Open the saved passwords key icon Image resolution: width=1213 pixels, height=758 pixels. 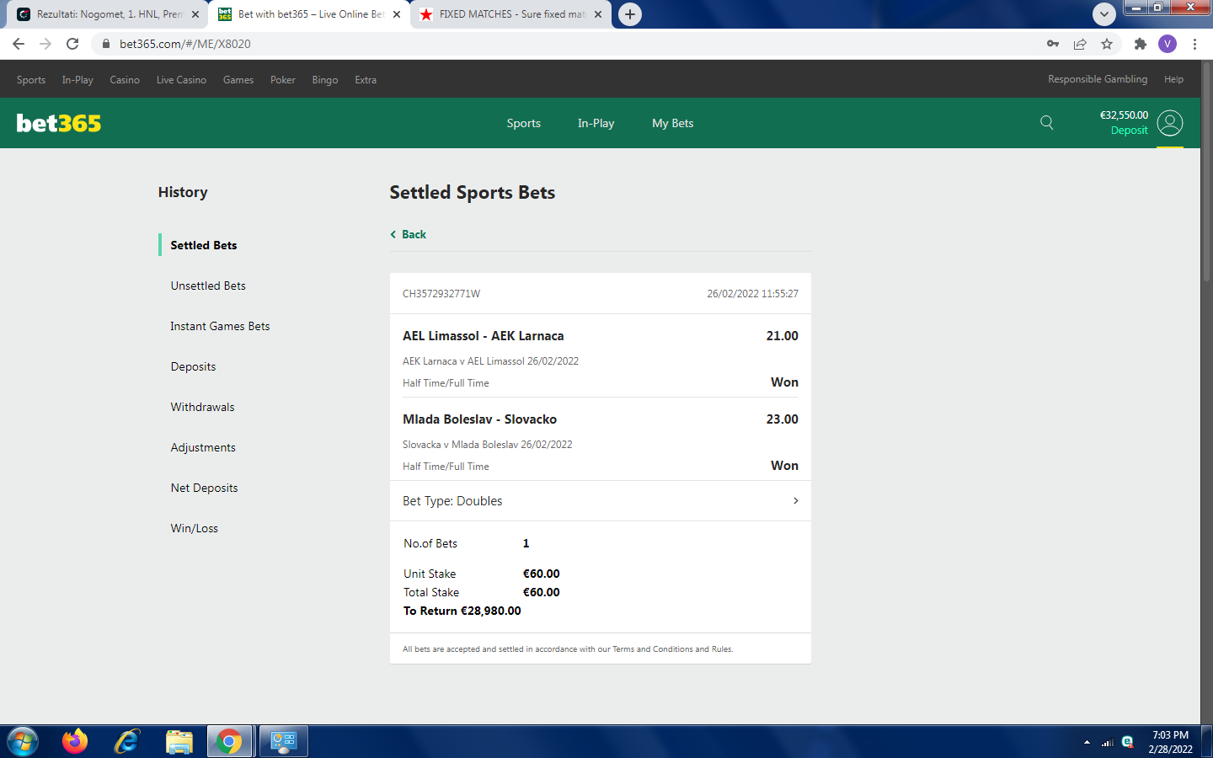1052,44
